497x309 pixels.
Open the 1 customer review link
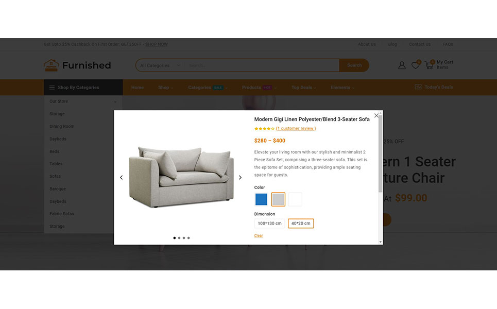click(296, 128)
